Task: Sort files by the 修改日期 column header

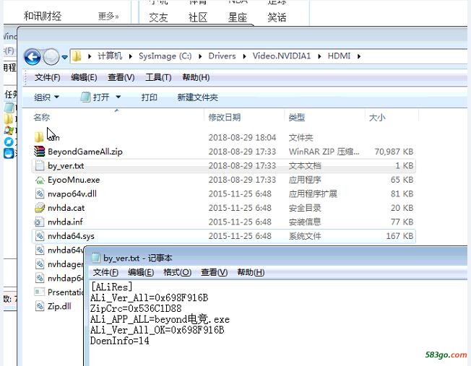Action: point(225,117)
